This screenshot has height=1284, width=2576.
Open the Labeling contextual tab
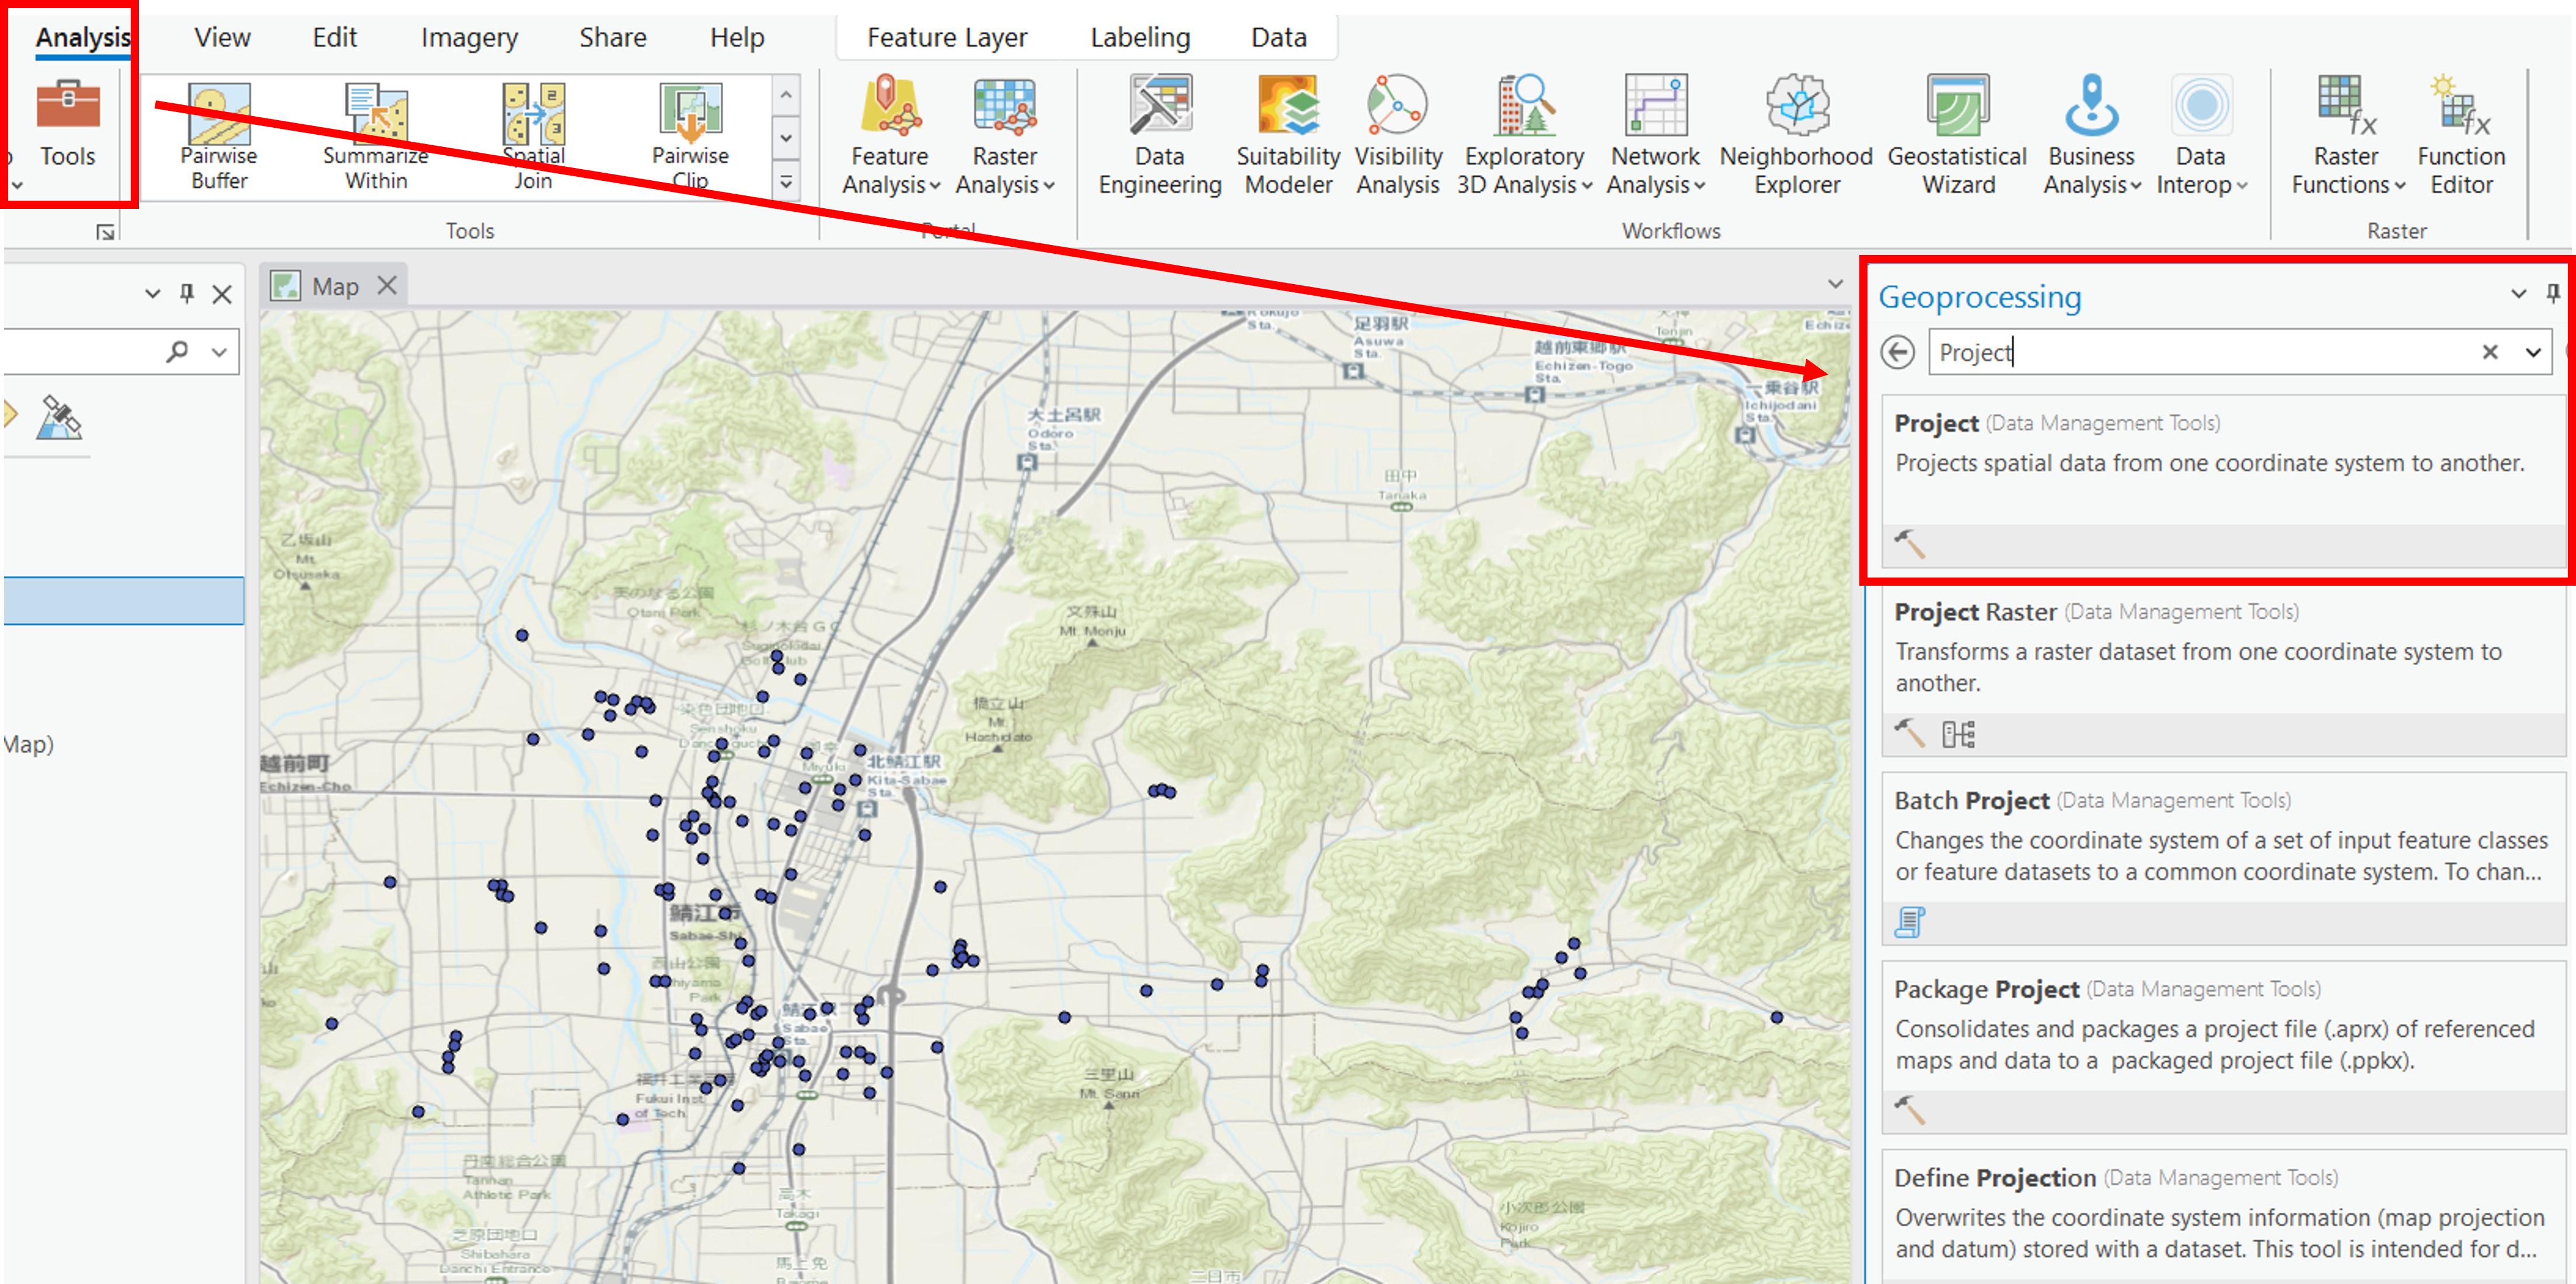click(1140, 37)
